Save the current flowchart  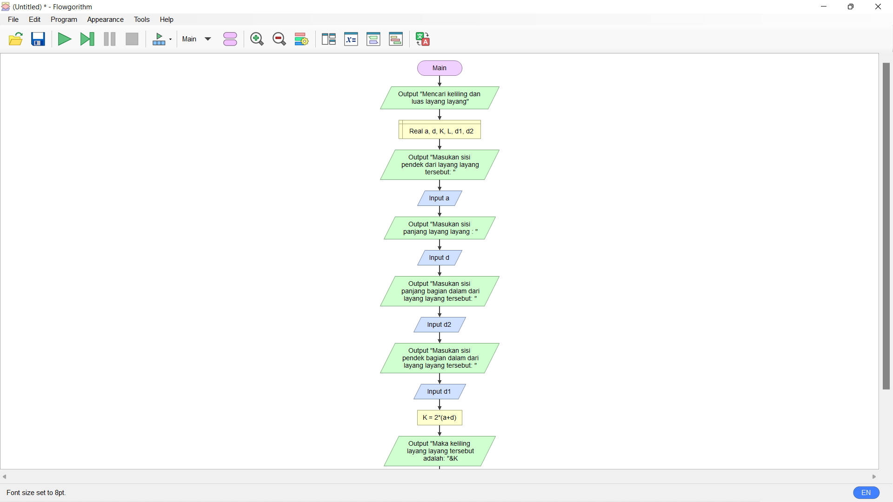click(x=38, y=39)
